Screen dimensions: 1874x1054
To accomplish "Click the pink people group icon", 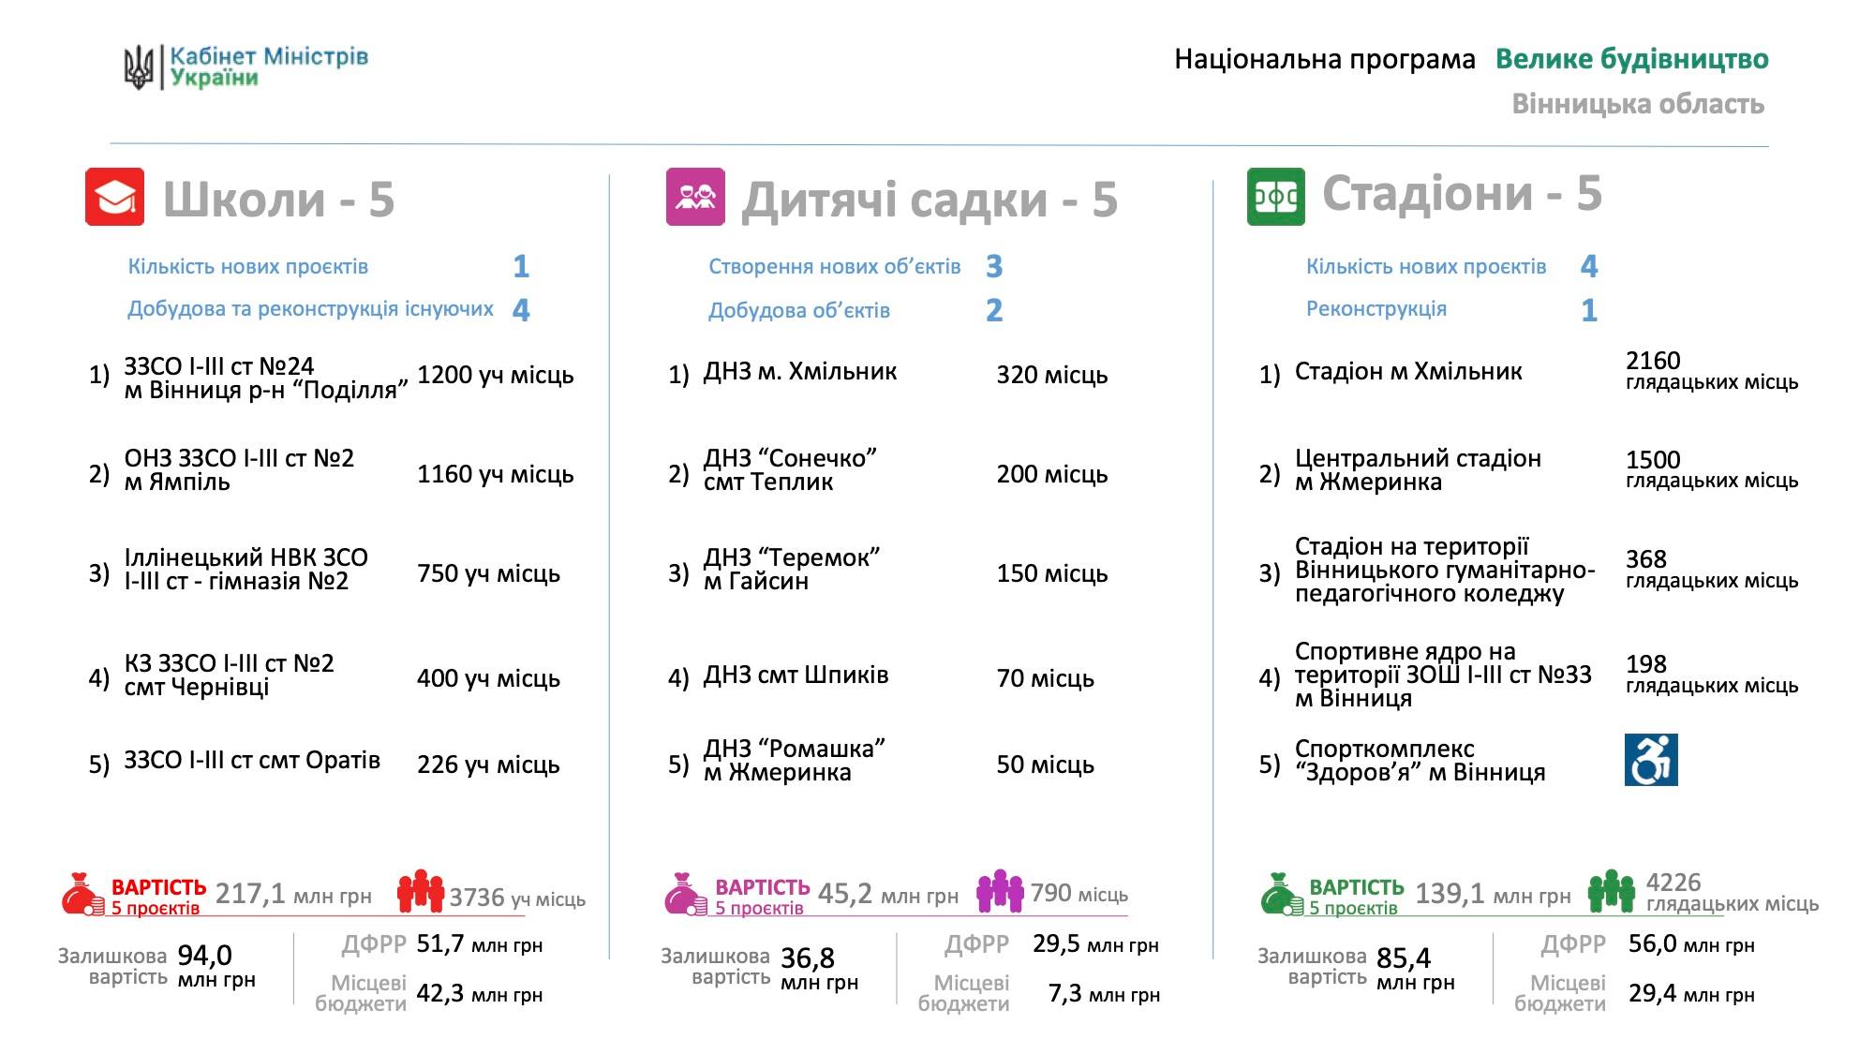I will pyautogui.click(x=1000, y=891).
